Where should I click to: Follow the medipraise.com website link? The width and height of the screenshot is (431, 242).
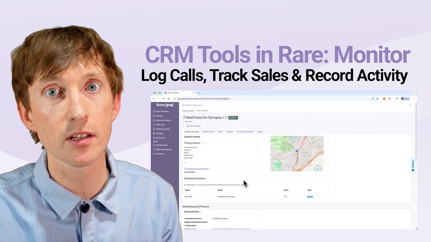[197, 169]
